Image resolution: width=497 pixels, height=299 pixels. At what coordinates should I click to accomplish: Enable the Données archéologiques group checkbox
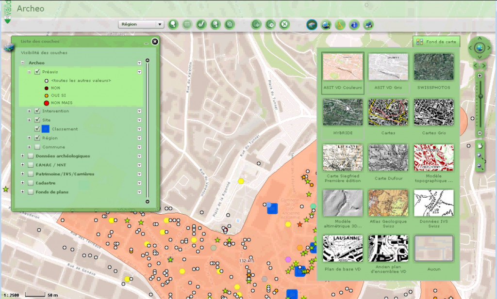(31, 156)
